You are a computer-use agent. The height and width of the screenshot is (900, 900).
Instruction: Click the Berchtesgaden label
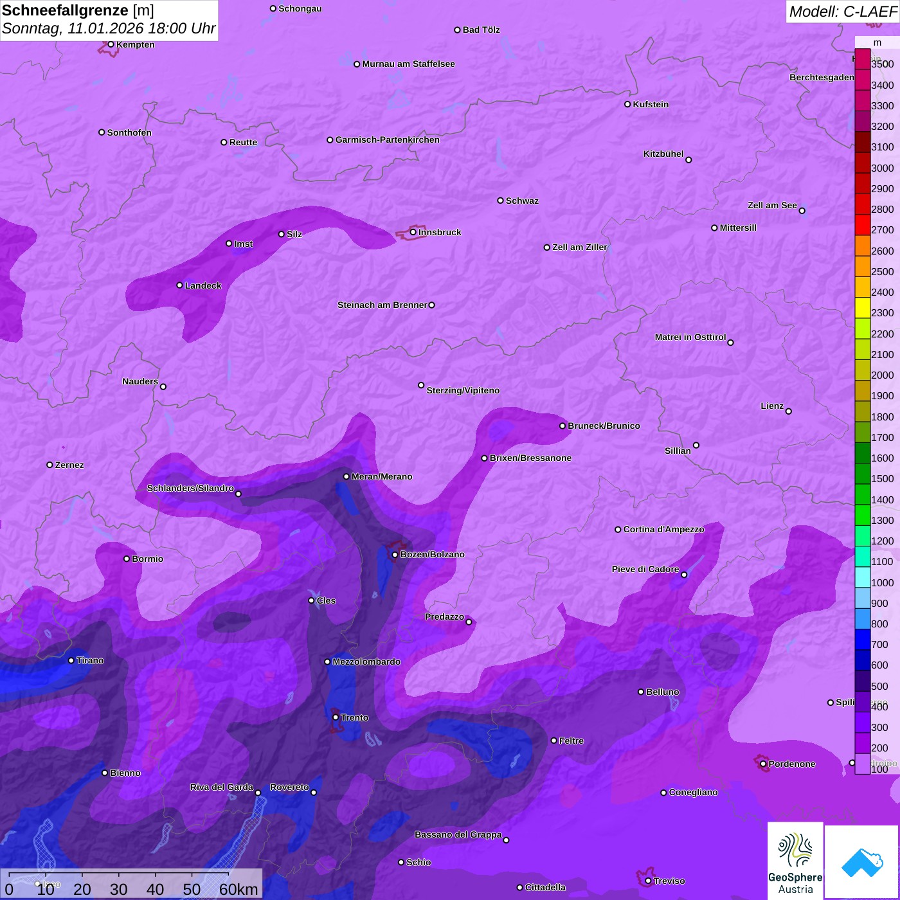tap(822, 77)
